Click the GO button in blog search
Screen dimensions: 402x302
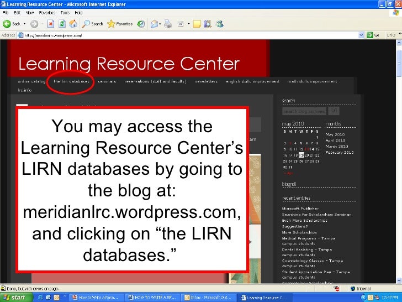(334, 111)
